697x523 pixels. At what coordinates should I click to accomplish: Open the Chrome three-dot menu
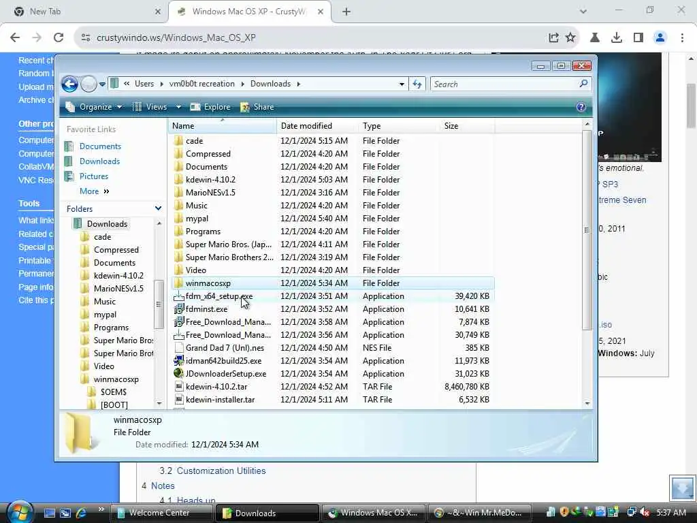682,37
